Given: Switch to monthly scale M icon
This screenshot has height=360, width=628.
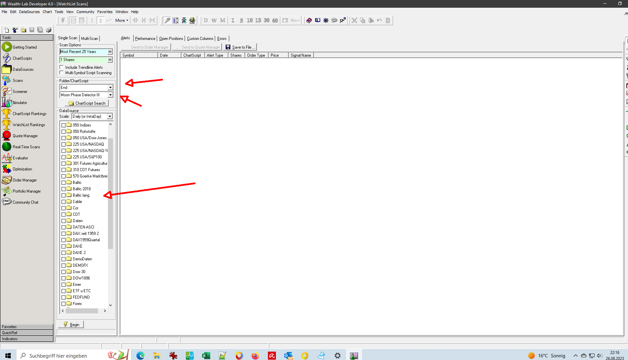Looking at the screenshot, I should (223, 20).
